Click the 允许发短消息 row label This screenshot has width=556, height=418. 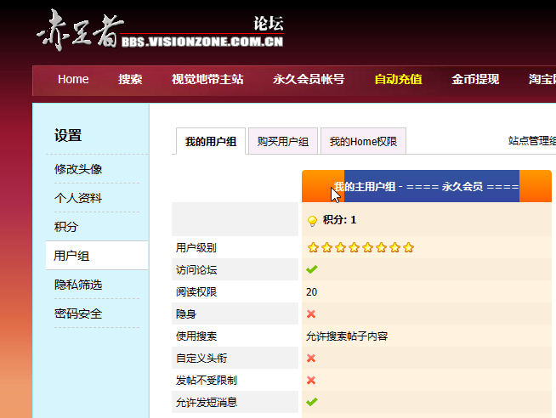[x=207, y=402]
